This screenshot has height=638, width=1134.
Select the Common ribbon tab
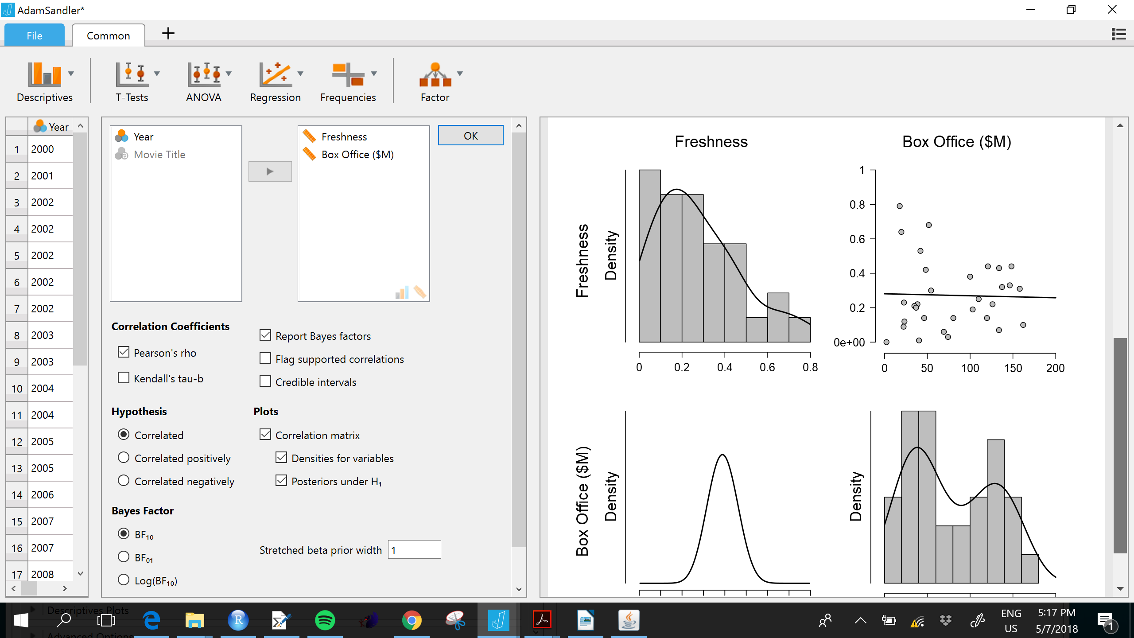(108, 35)
